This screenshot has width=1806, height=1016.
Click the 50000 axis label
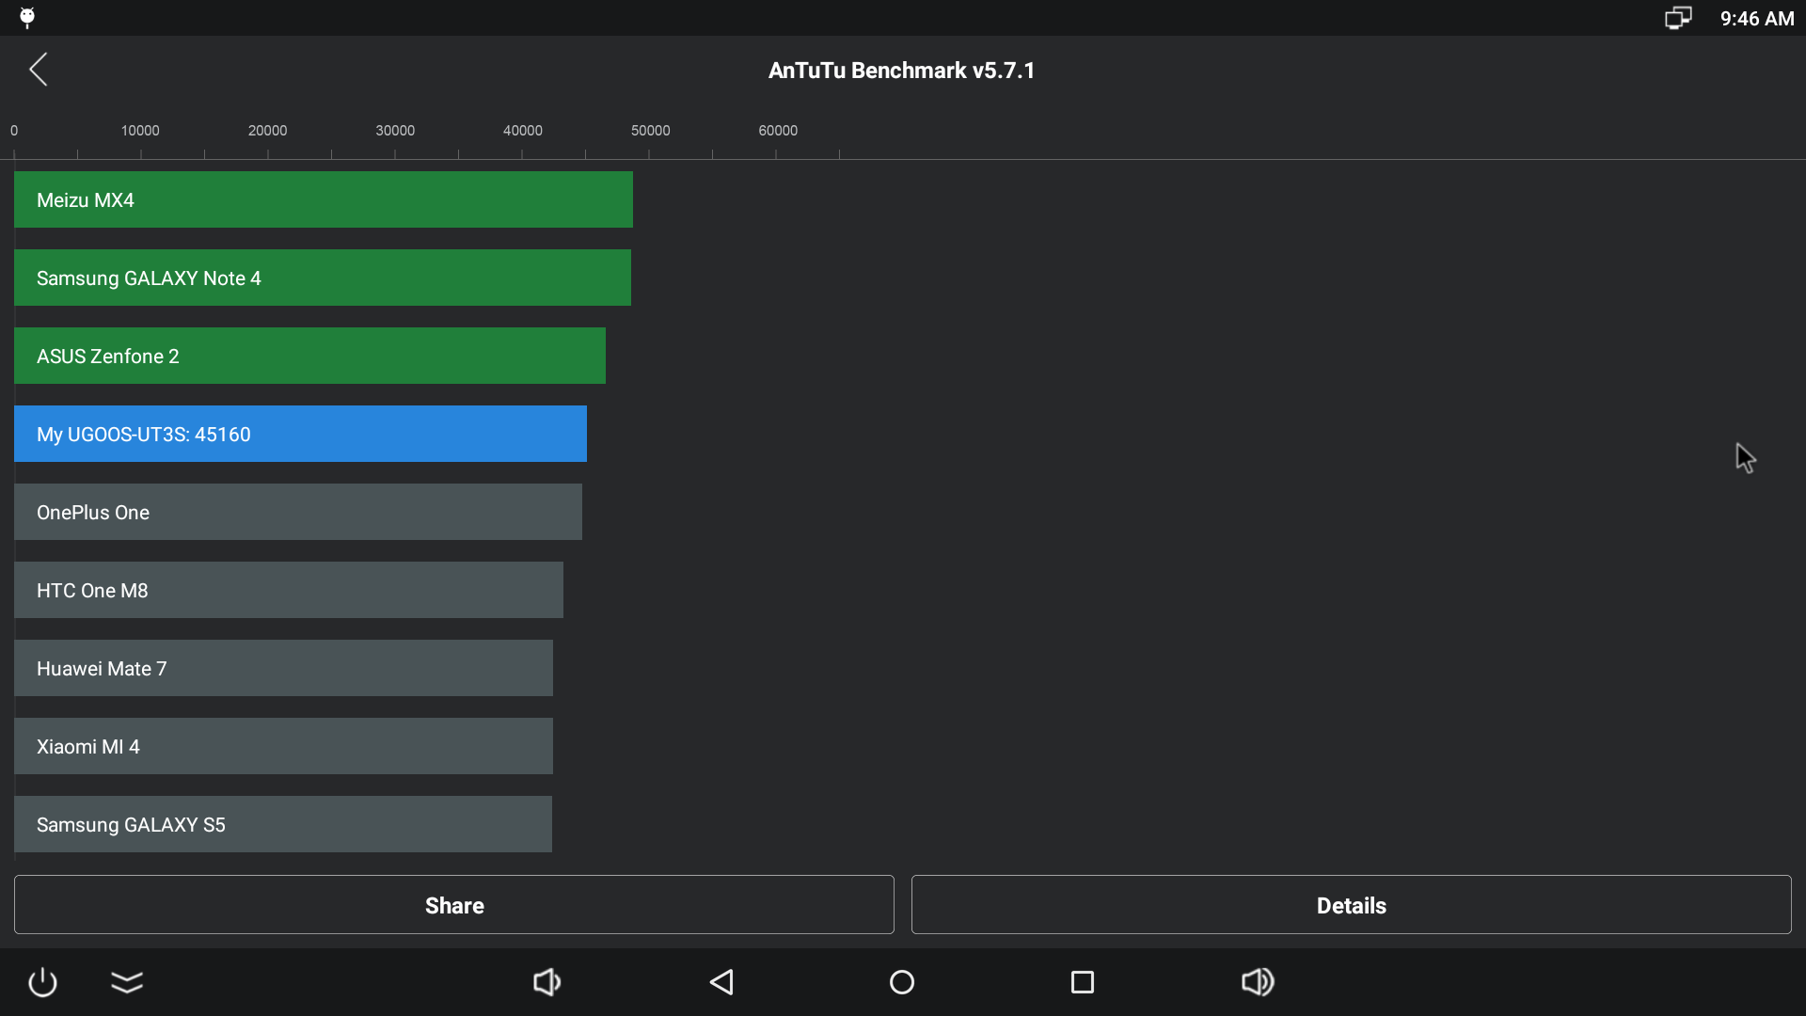650,131
